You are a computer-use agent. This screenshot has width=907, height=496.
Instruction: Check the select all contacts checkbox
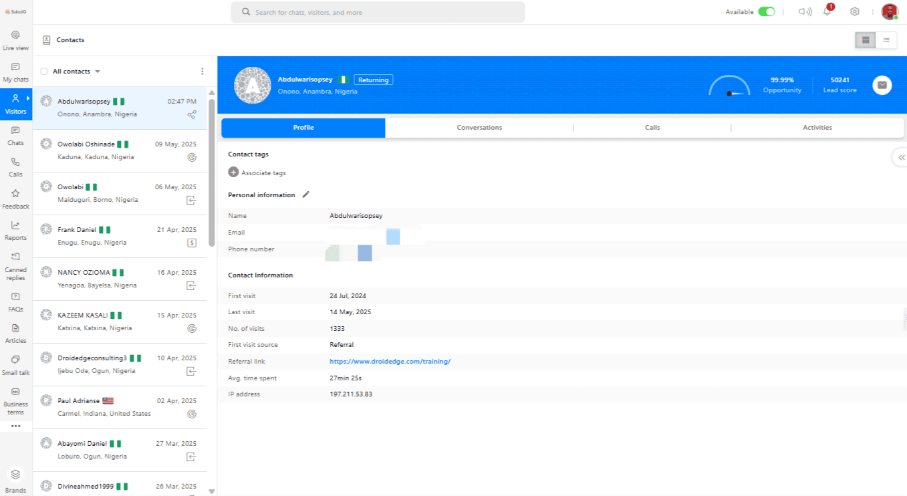44,72
